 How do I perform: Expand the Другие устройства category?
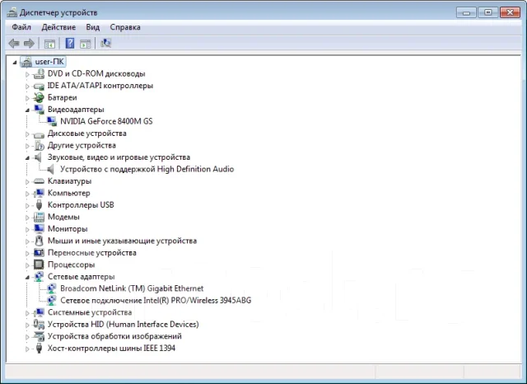27,146
